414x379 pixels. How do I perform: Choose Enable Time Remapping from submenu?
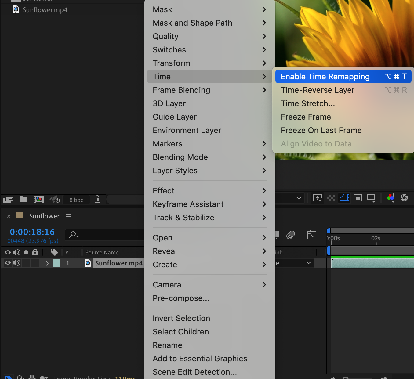coord(325,77)
